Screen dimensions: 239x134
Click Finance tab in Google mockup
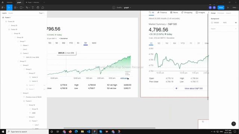coord(162,12)
